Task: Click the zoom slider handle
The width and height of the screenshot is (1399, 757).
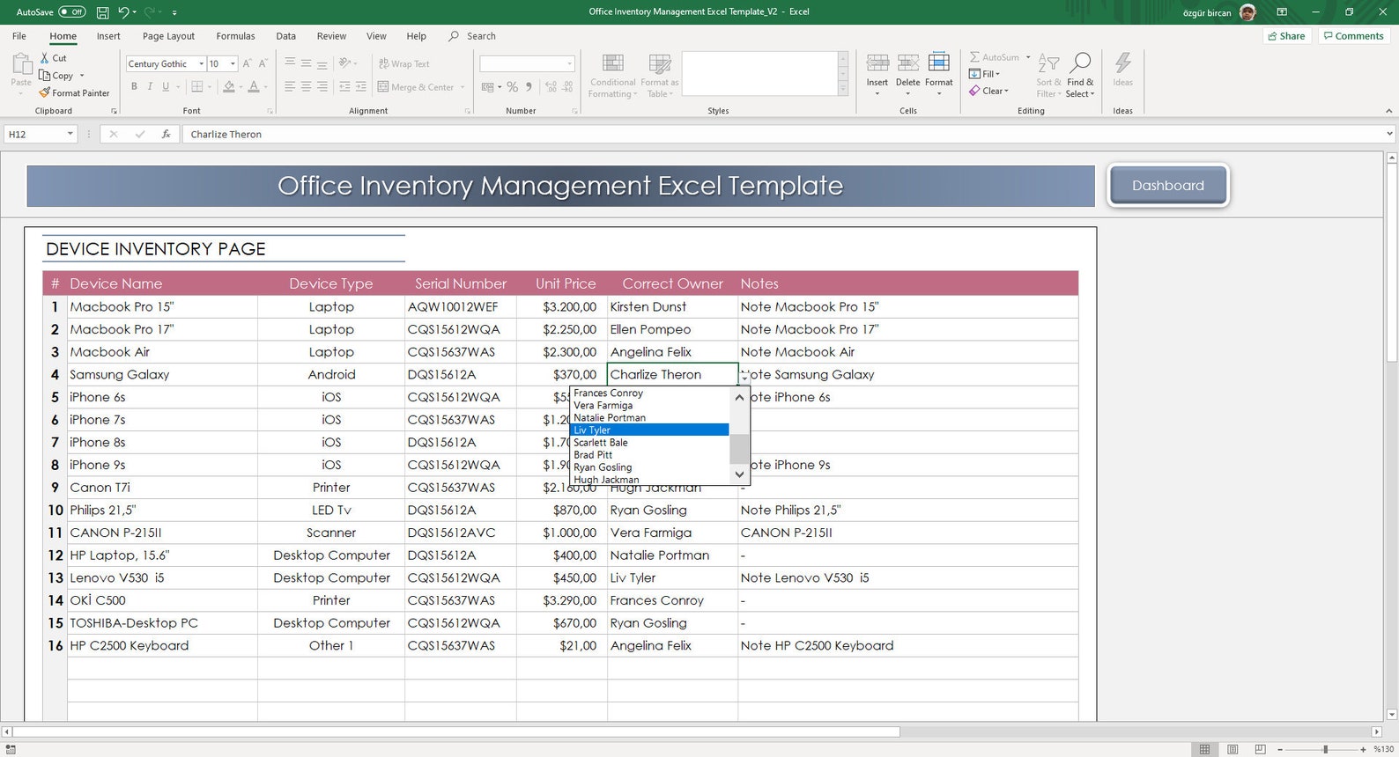Action: (x=1325, y=749)
